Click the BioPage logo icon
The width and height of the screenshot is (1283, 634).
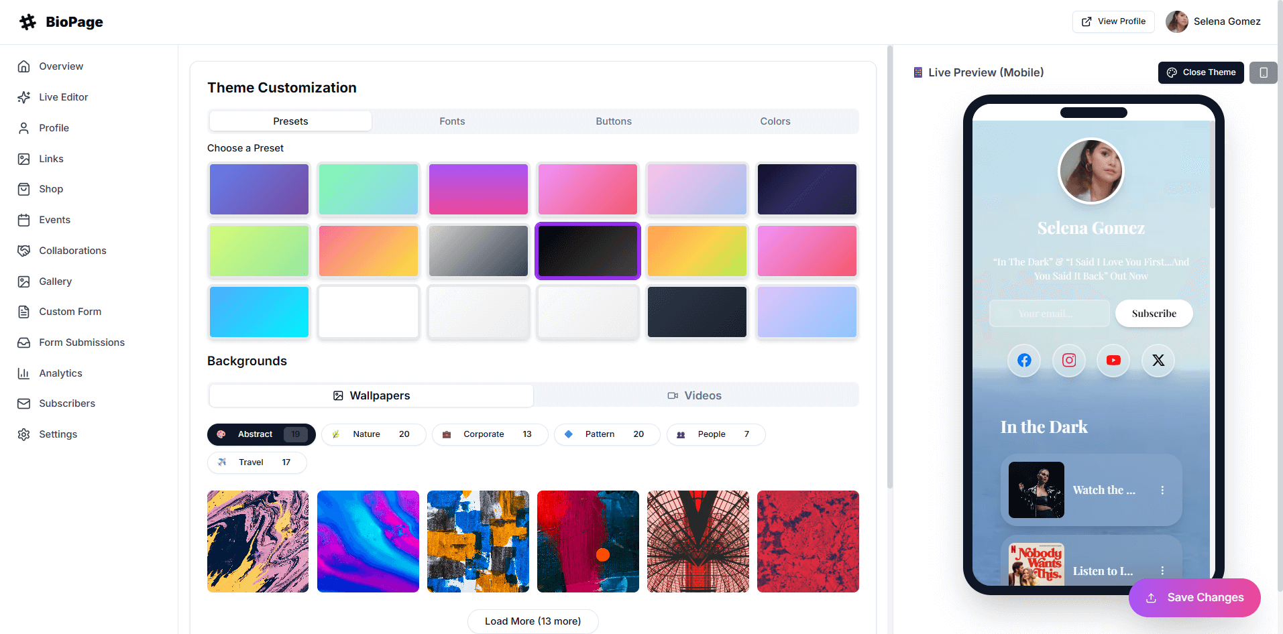point(27,22)
